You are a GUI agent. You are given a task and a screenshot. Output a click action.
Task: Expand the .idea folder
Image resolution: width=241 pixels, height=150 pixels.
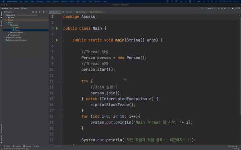coord(6,18)
